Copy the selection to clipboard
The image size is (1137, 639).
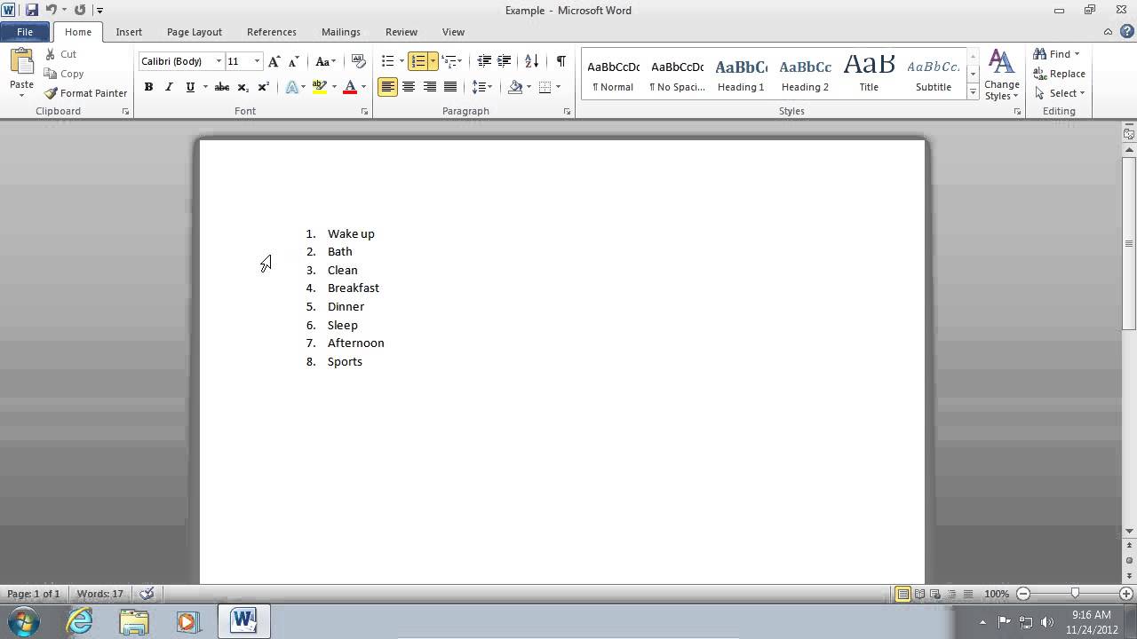tap(64, 74)
